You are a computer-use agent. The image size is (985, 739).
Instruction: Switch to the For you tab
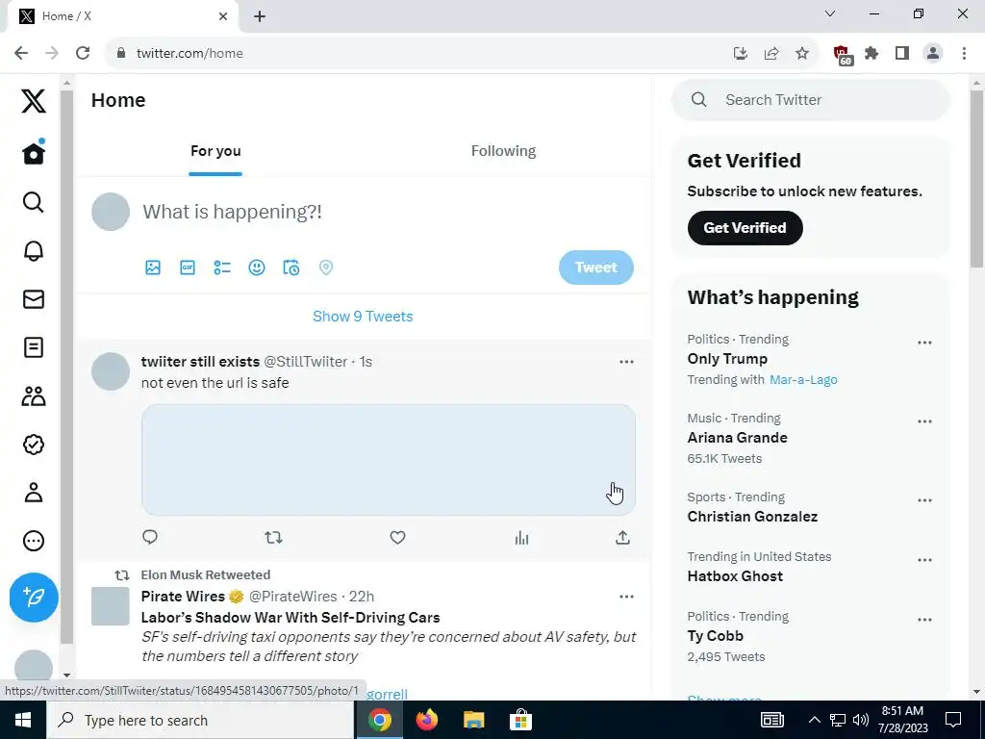(x=215, y=151)
